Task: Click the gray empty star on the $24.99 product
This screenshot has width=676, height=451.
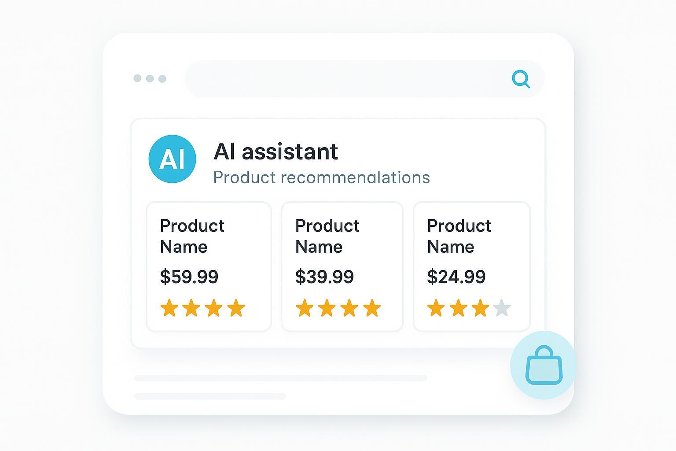Action: [502, 308]
